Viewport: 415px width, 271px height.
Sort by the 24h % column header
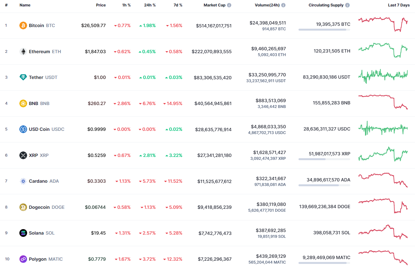(x=149, y=5)
